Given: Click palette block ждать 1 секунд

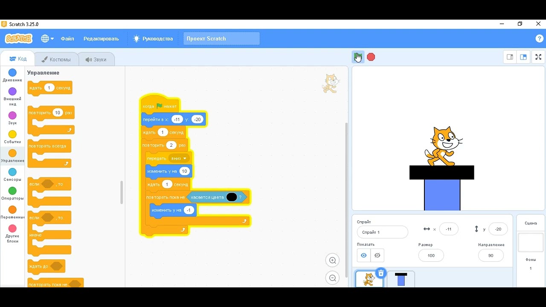Looking at the screenshot, I should [x=50, y=88].
